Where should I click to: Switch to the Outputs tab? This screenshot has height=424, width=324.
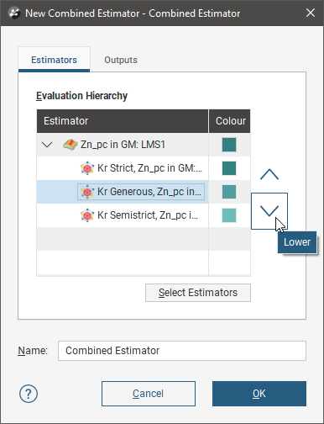click(121, 60)
